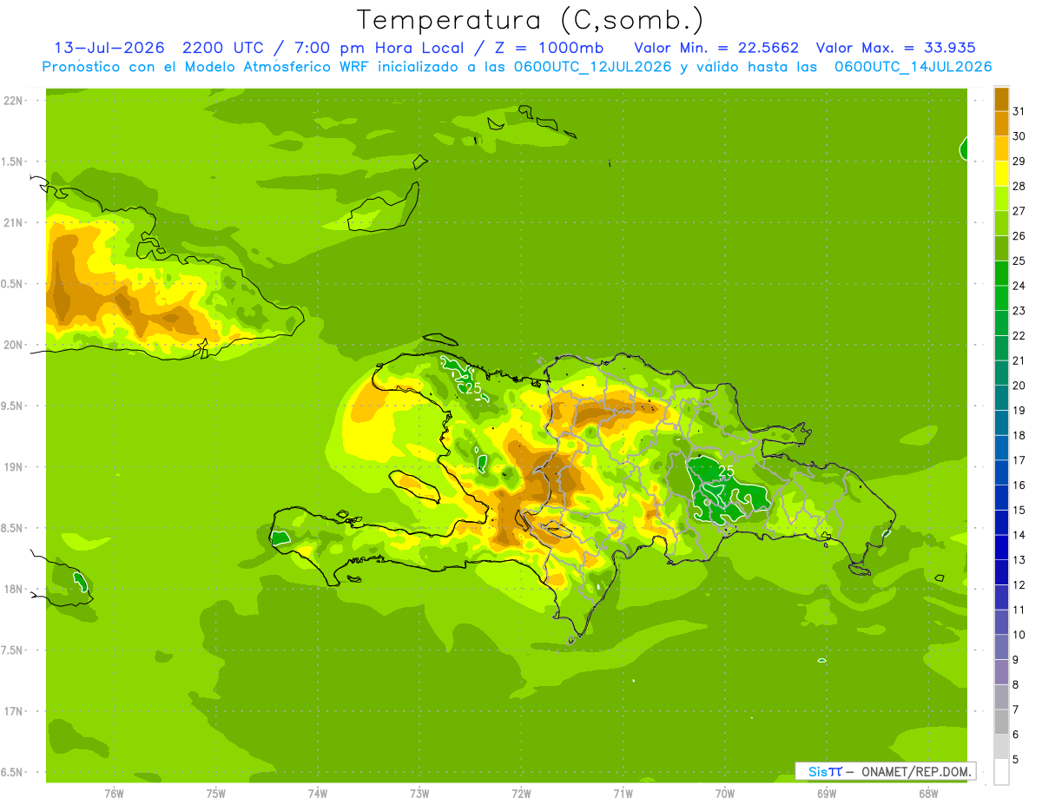Viewport: 1042px width, 805px height.
Task: Click the gray colorbar swatch between 6 and 7
Action: pyautogui.click(x=1001, y=722)
